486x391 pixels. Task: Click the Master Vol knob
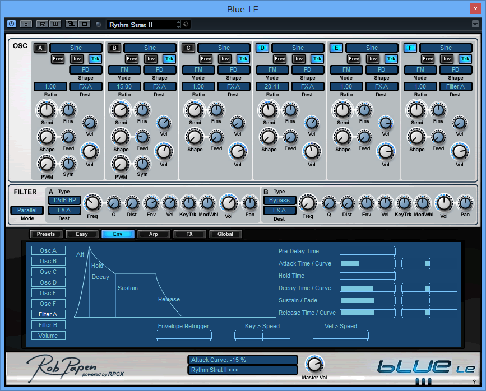(x=314, y=364)
